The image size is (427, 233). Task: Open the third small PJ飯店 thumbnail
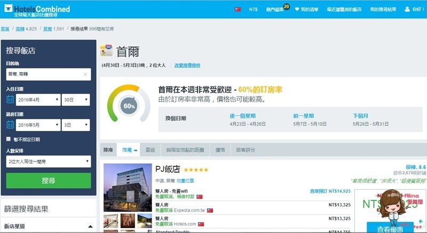click(x=144, y=221)
